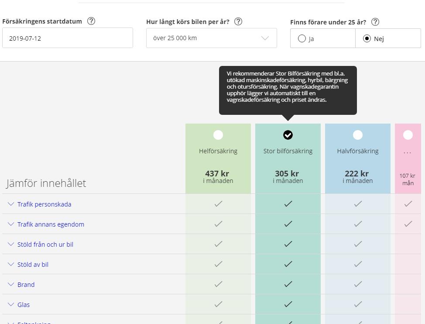Click Halvförsäkring checkmark in Trafik personskada row

coord(358,203)
